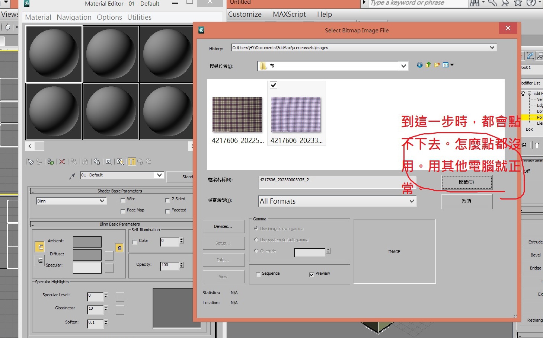Open the Utilities menu in Material Editor
Image resolution: width=543 pixels, height=338 pixels.
coord(139,17)
